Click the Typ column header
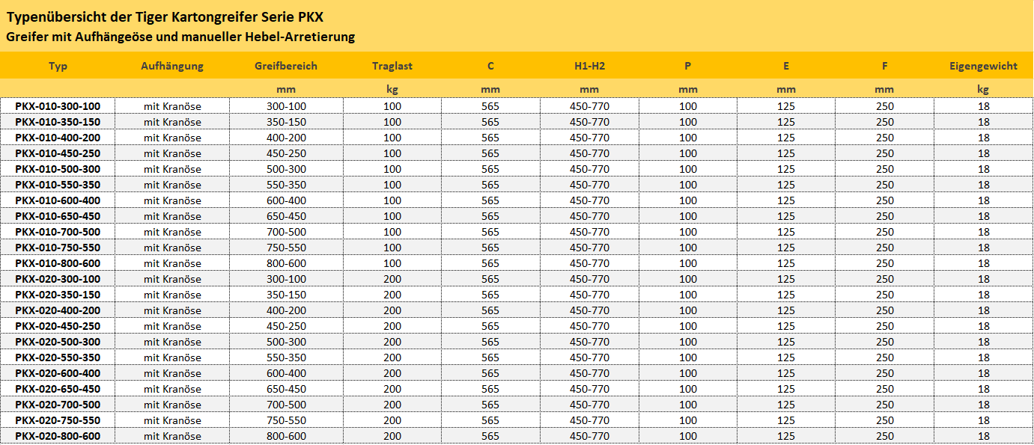Screen dimensions: 1034x445 click(58, 66)
